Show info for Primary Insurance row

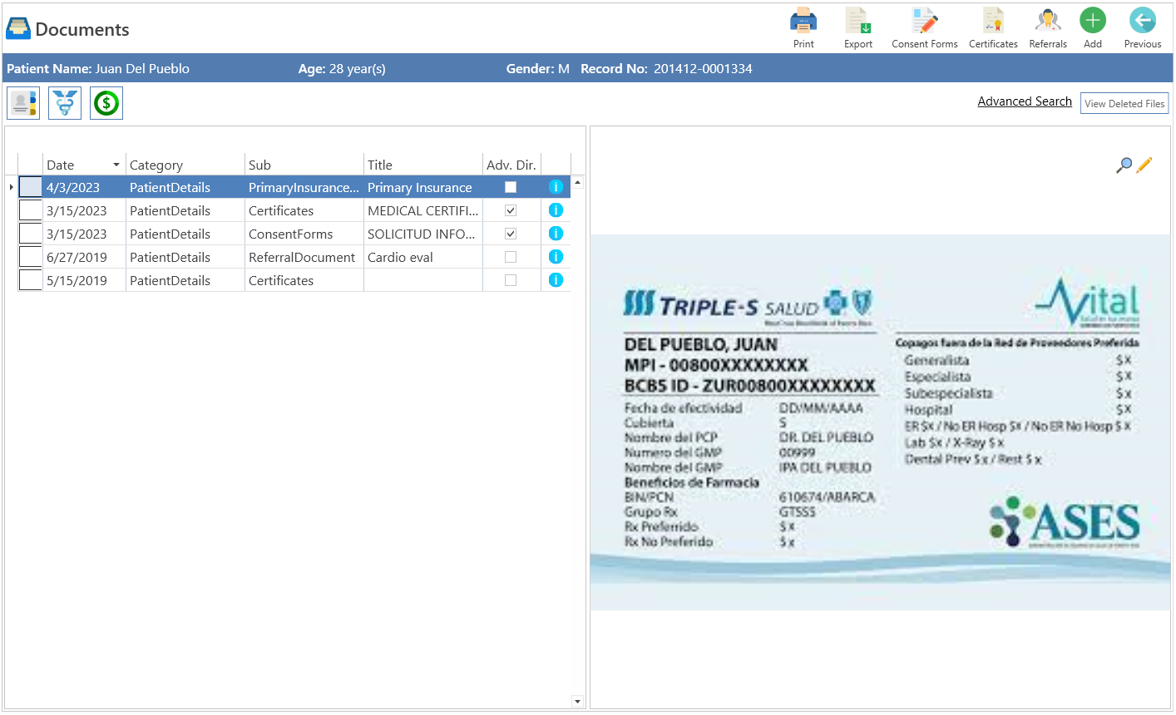coord(556,187)
